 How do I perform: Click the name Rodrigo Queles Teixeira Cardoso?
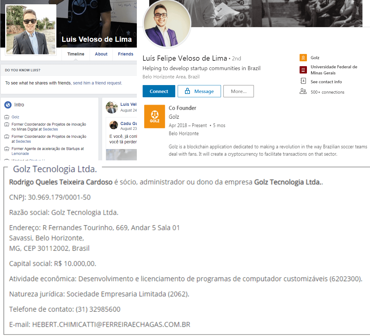(61, 182)
